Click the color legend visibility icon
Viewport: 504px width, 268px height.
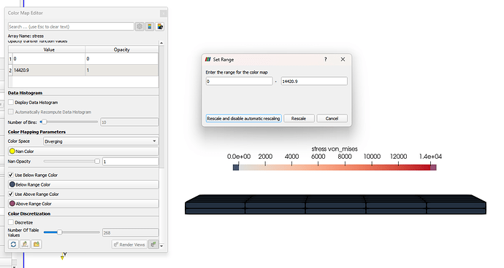pos(150,27)
